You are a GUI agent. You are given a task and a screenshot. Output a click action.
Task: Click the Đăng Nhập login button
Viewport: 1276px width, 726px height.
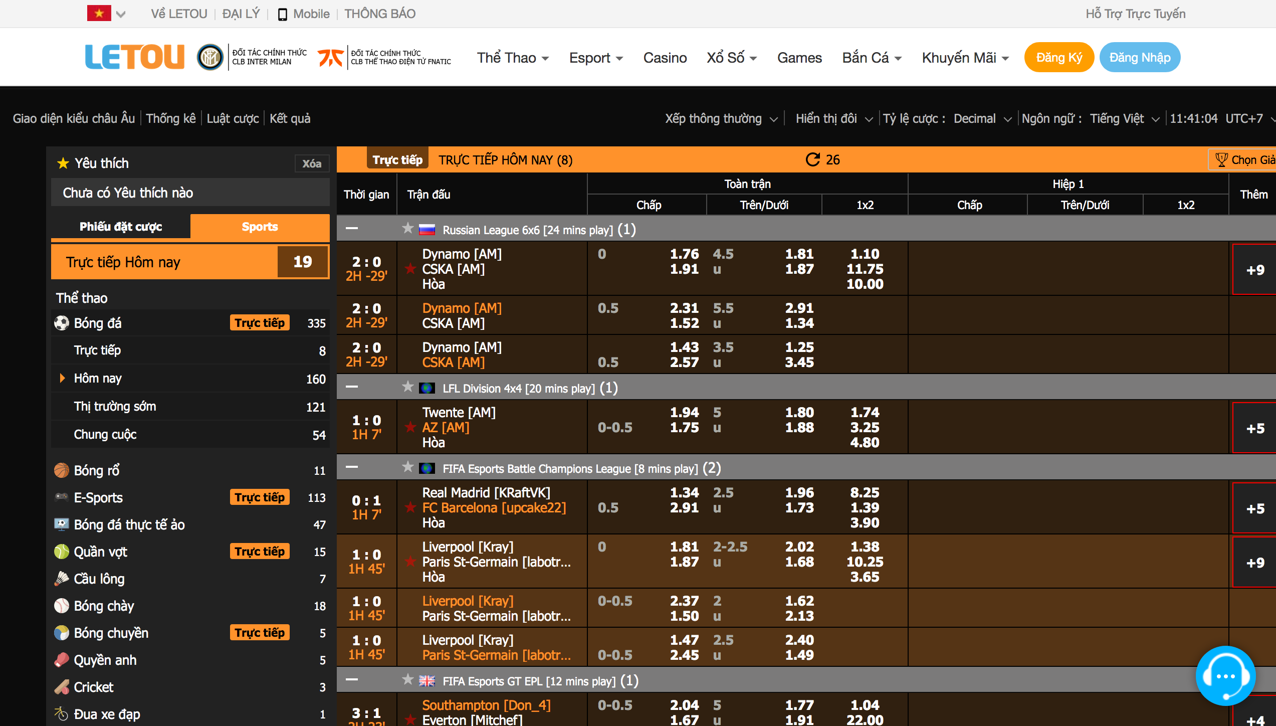pyautogui.click(x=1140, y=57)
